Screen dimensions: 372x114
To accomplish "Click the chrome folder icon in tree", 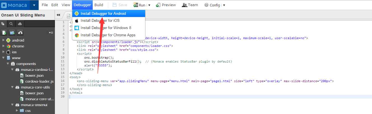I will click(x=8, y=46).
